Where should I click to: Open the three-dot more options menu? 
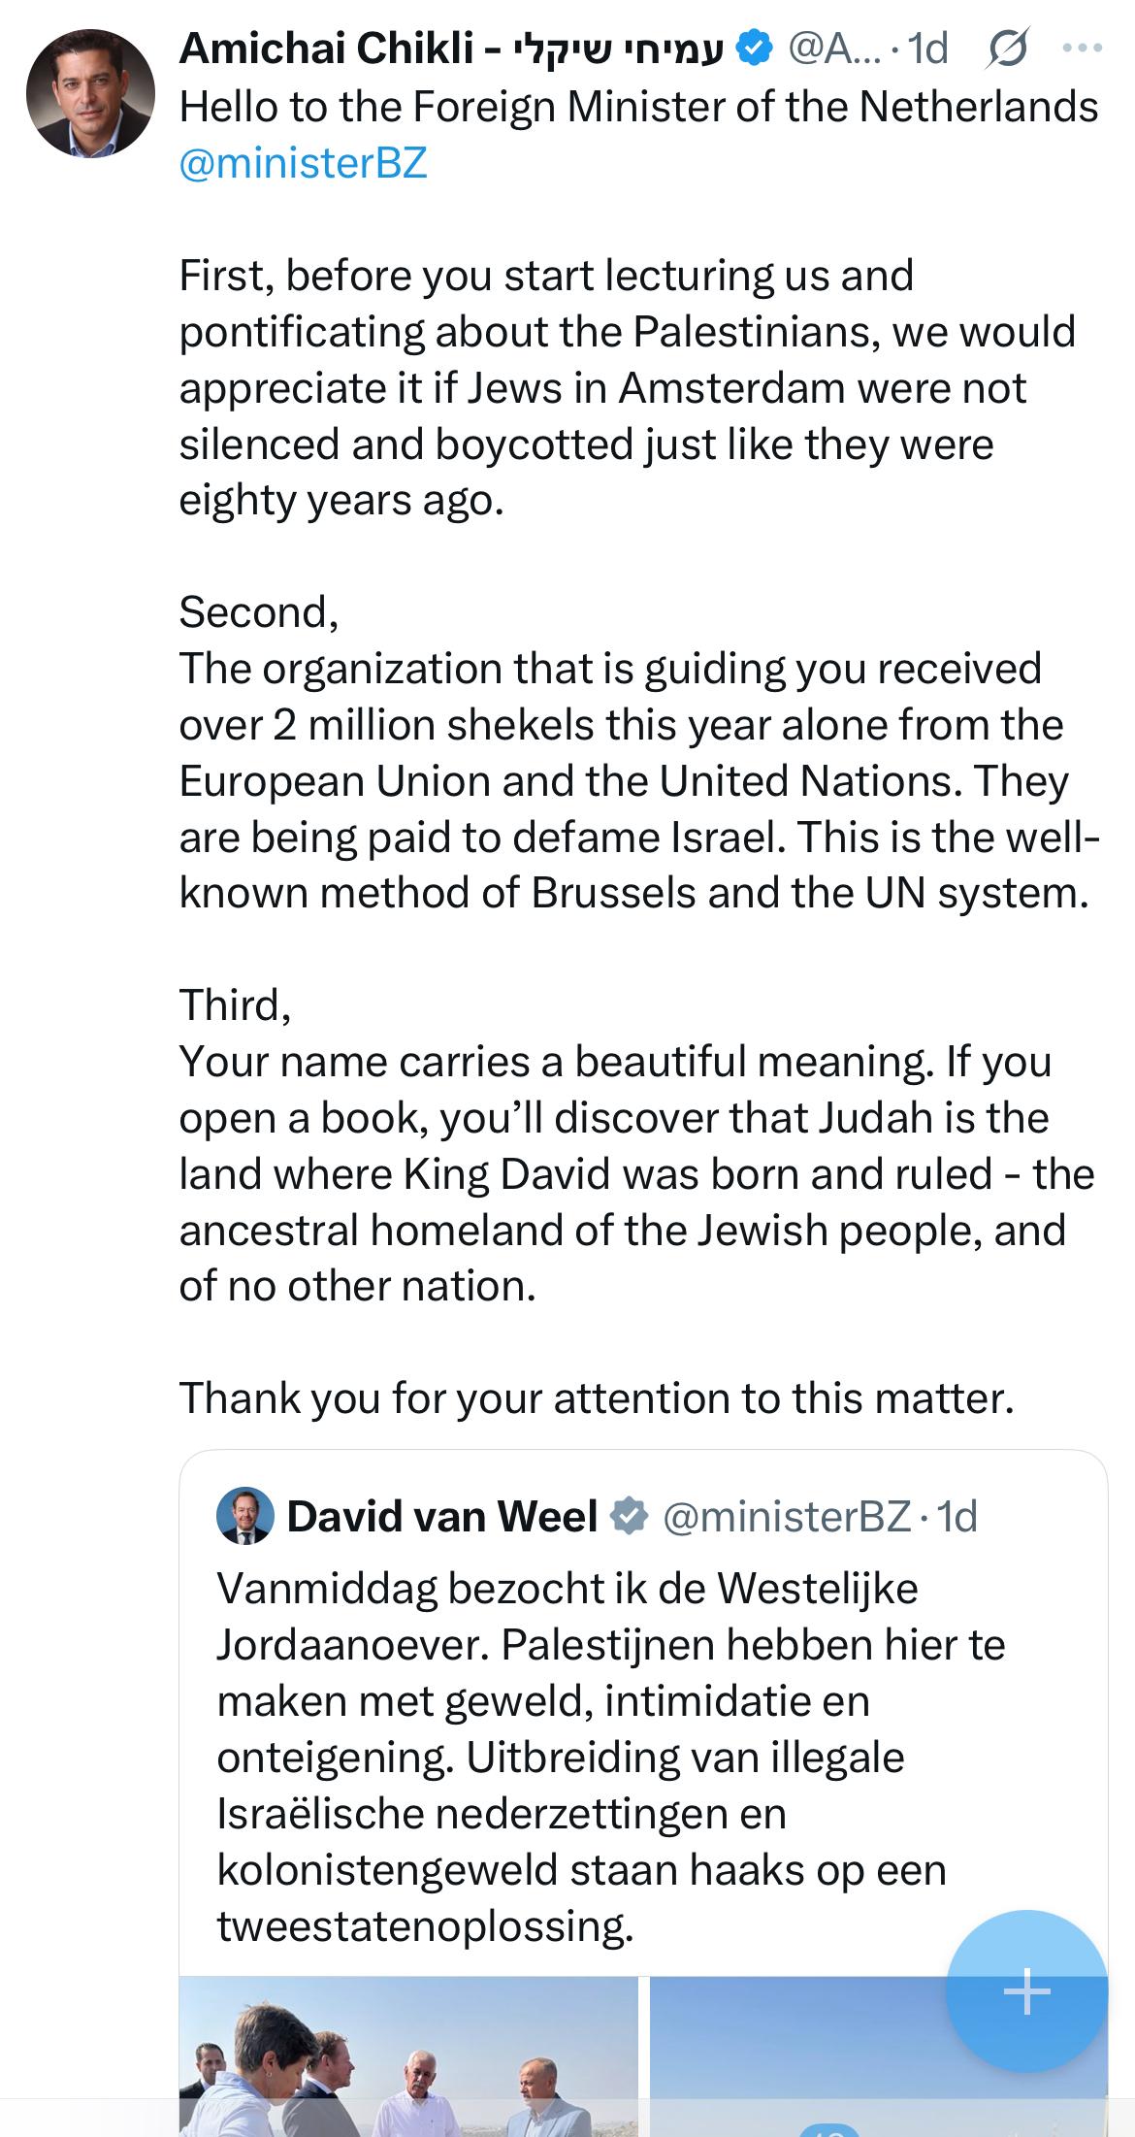coord(1083,49)
